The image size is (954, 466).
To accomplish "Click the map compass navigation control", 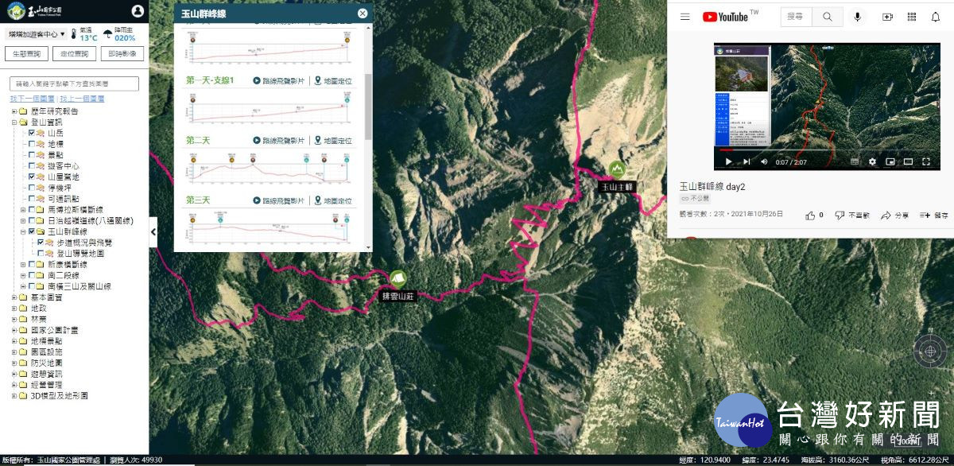I will (x=929, y=349).
